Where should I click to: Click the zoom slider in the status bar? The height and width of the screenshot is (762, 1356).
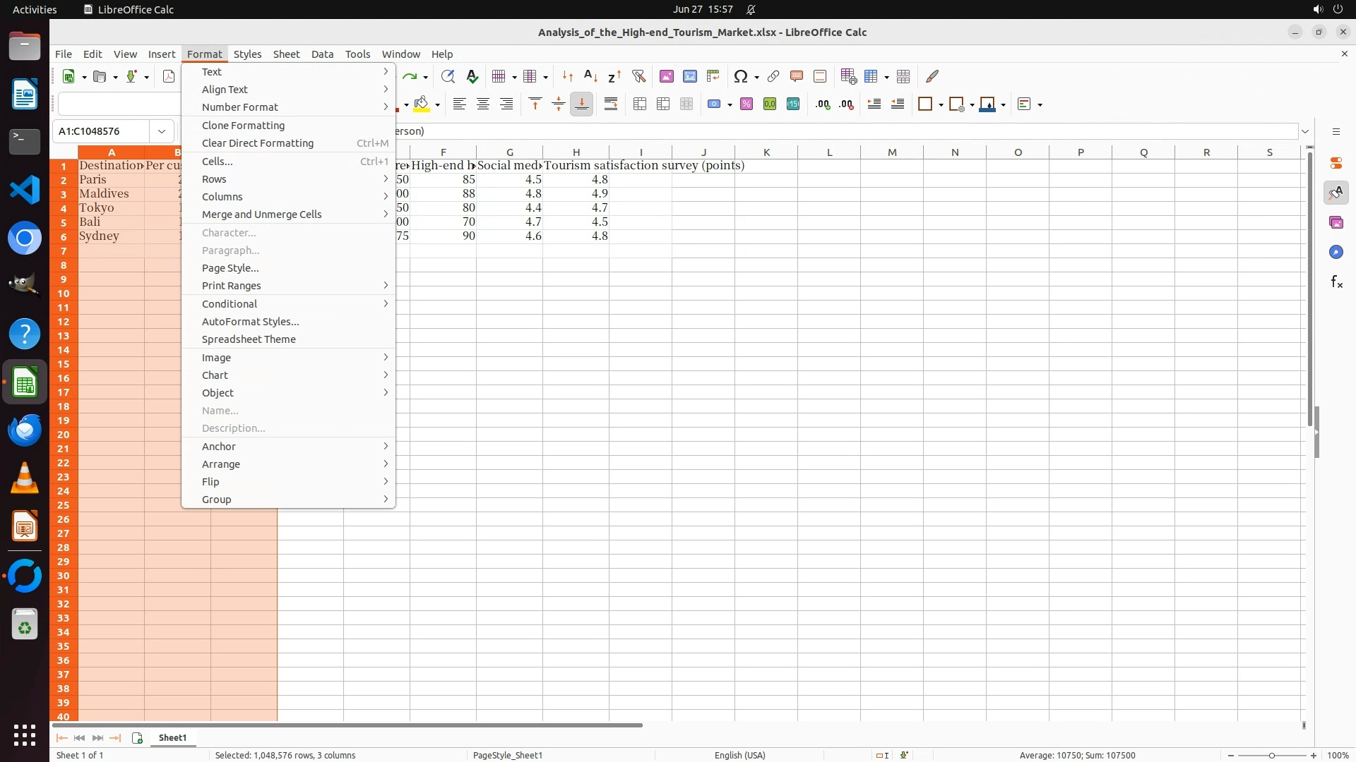[1271, 756]
